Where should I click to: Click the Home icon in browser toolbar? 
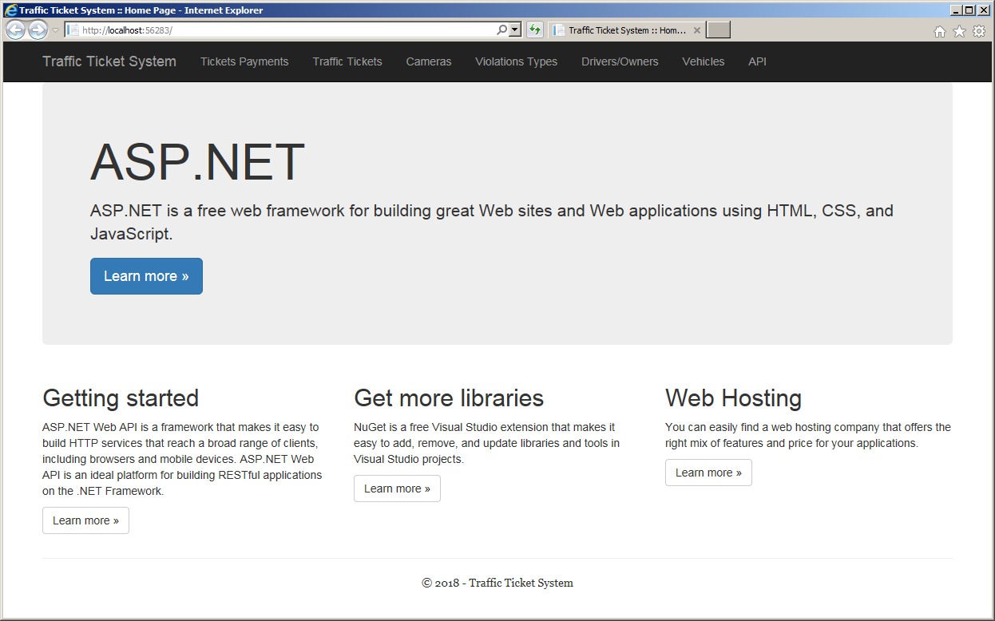[x=940, y=31]
